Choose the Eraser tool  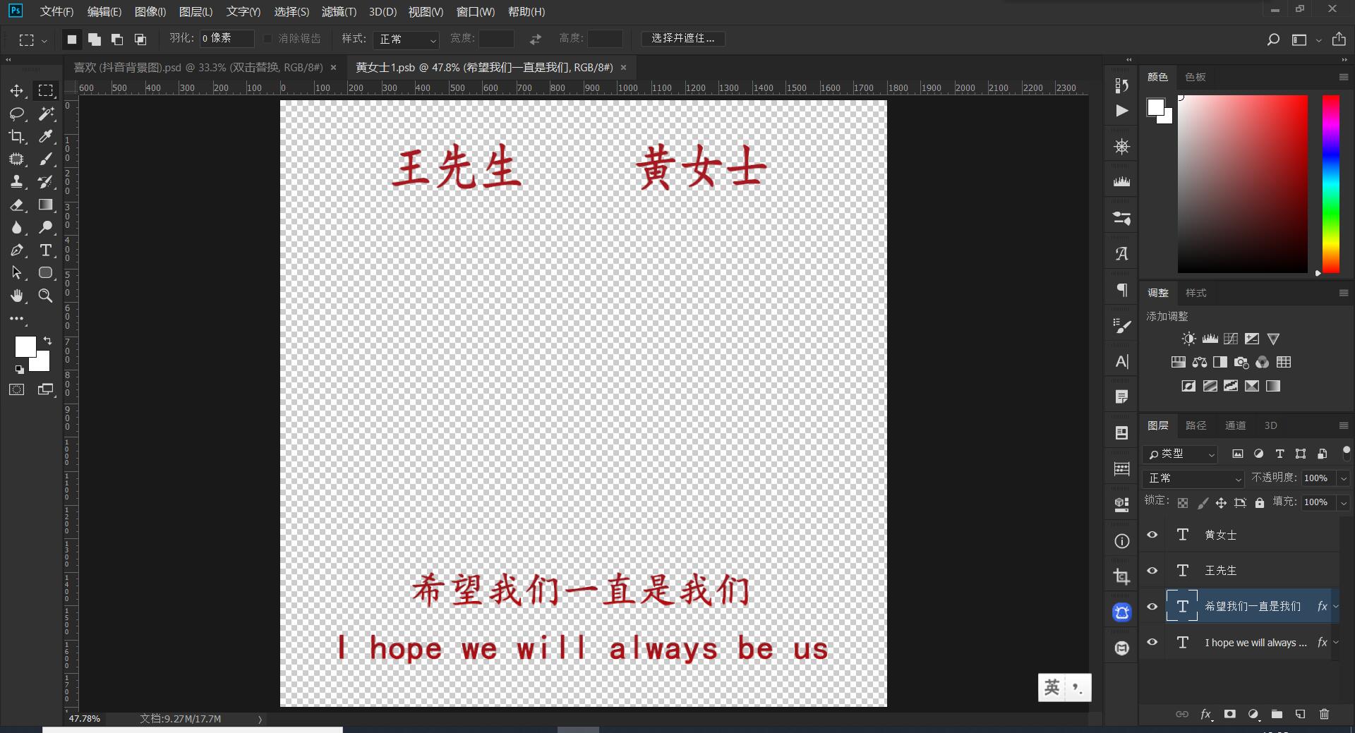[x=17, y=205]
